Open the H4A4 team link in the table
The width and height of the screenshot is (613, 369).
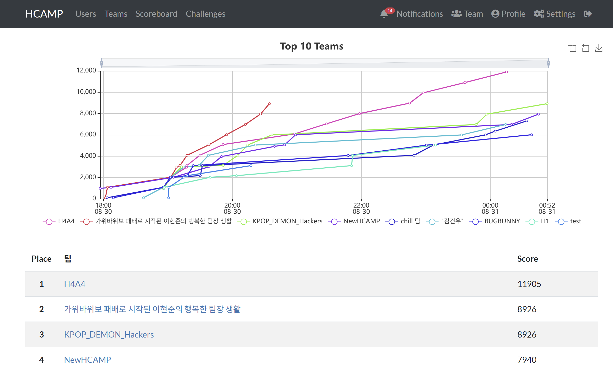(74, 284)
